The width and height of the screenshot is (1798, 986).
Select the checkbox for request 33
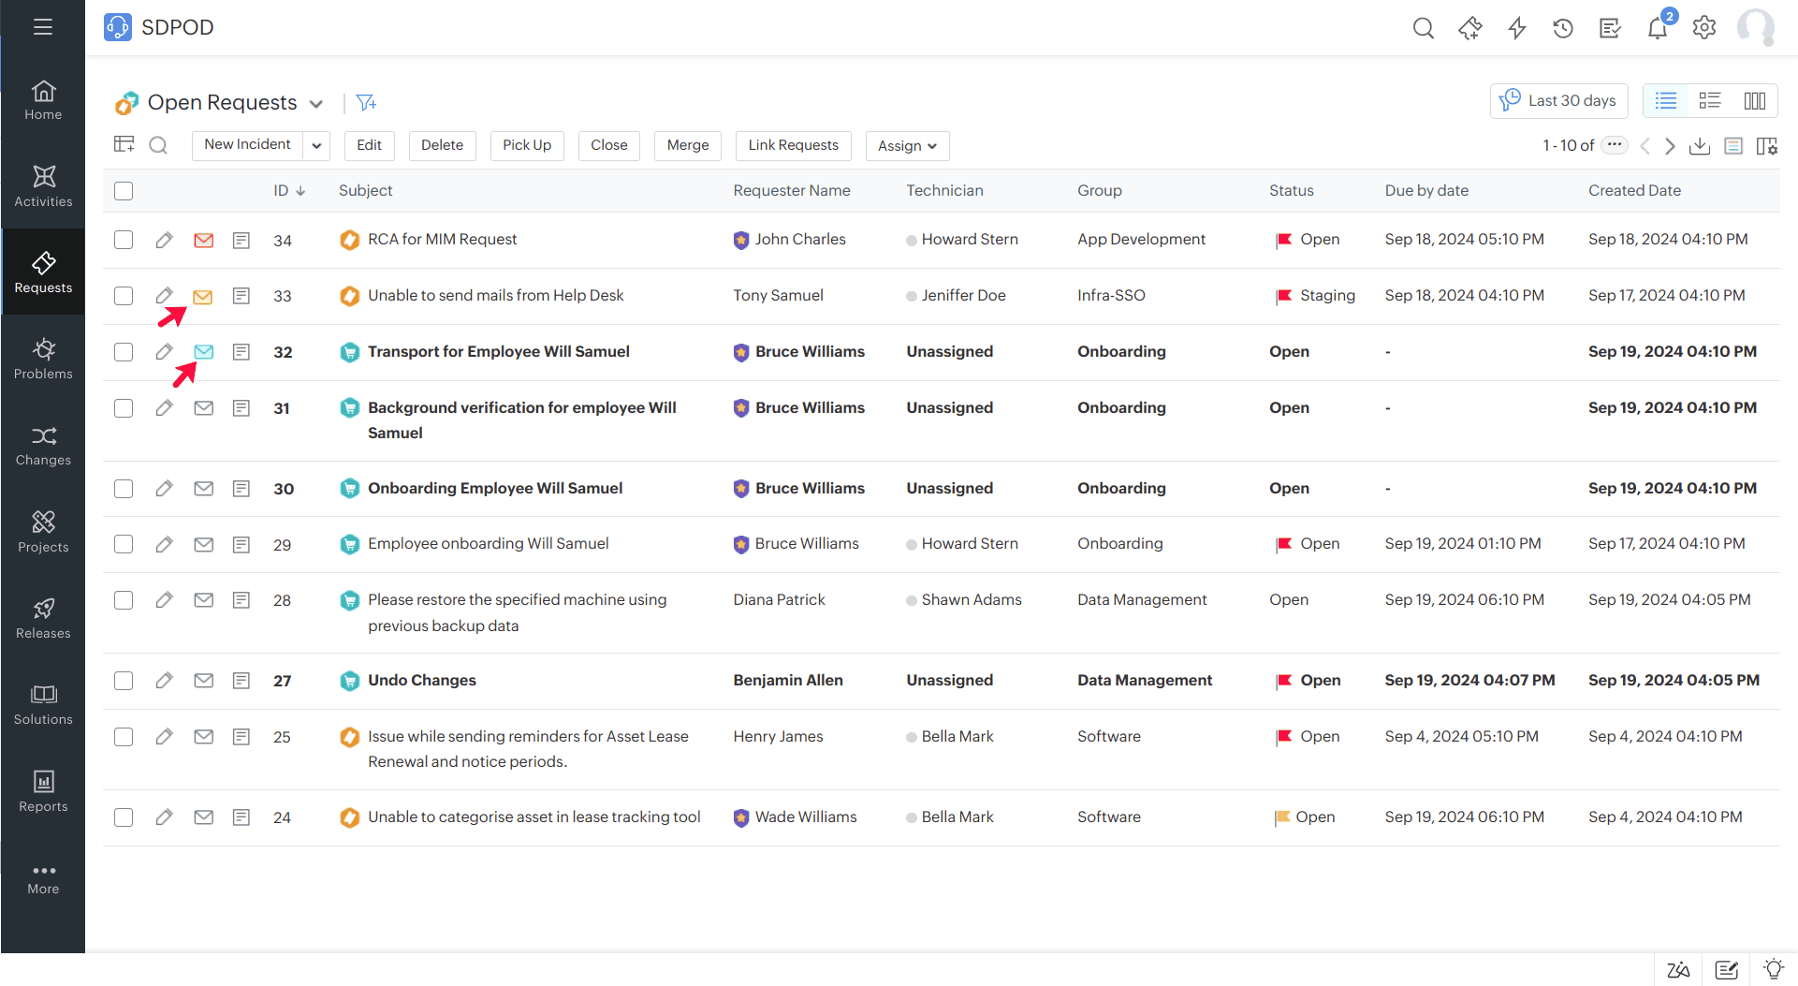124,296
